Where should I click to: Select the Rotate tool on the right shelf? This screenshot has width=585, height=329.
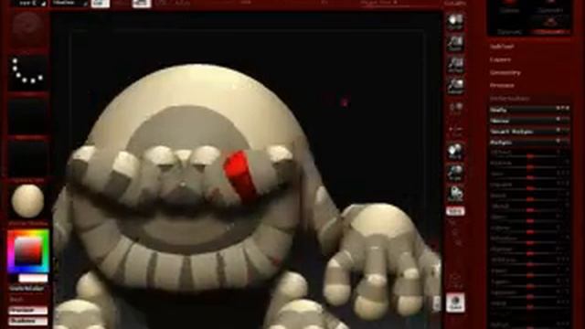(x=455, y=195)
